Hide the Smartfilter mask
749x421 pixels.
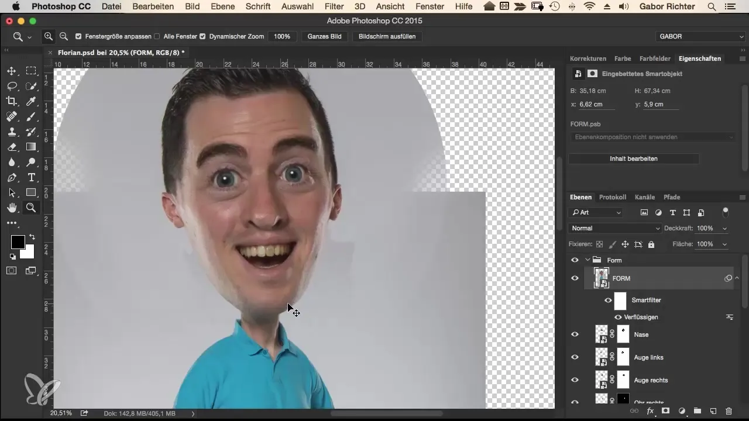[608, 300]
